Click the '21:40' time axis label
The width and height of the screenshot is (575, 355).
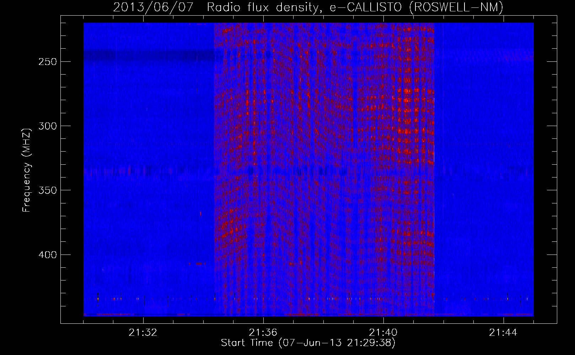tap(383, 333)
